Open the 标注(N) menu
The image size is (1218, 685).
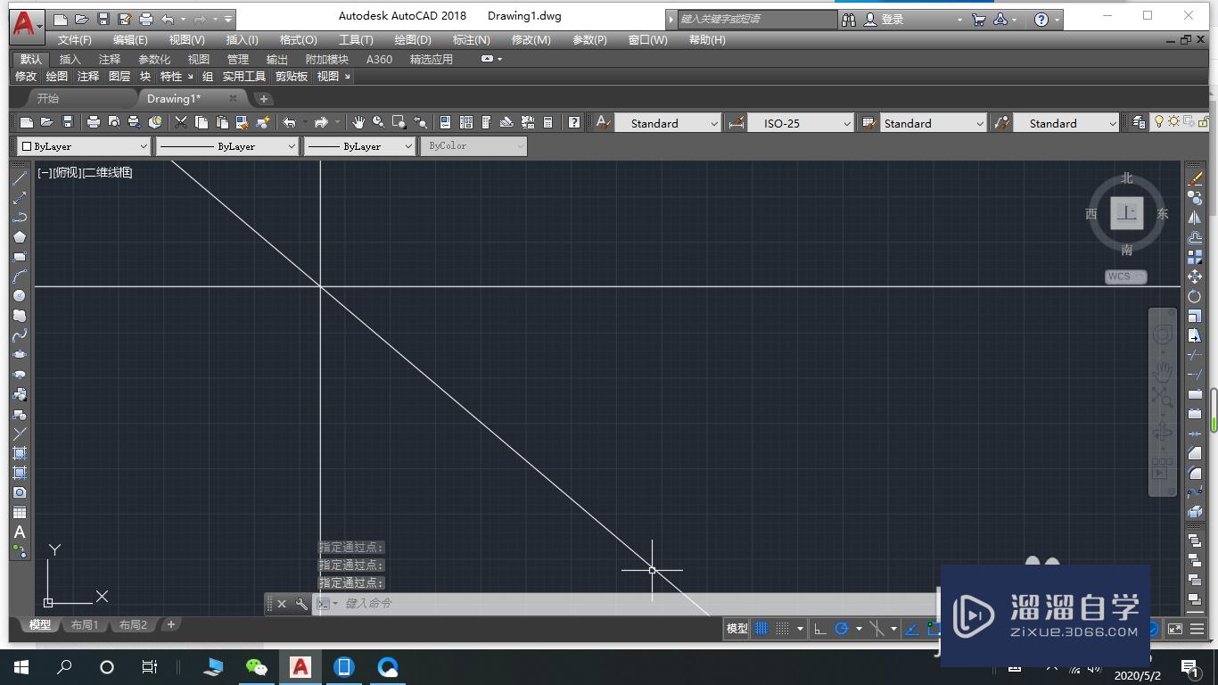click(x=472, y=40)
